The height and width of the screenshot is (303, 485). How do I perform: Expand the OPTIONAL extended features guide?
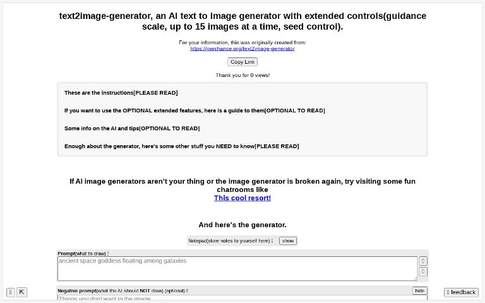195,110
